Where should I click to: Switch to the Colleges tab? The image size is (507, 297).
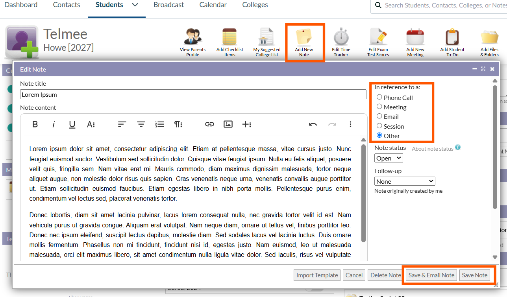[x=255, y=5]
